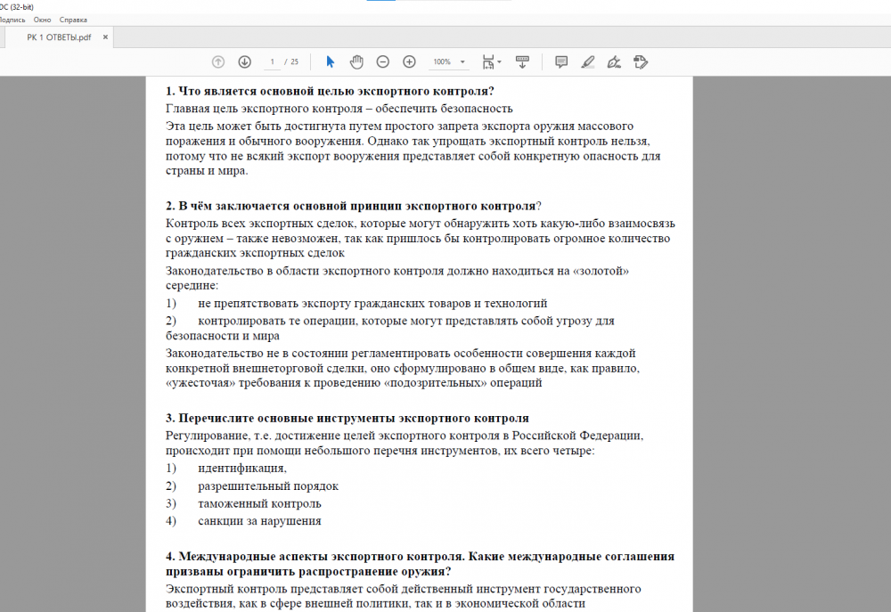This screenshot has width=891, height=612.
Task: Zoom in with the plus button
Action: click(x=409, y=61)
